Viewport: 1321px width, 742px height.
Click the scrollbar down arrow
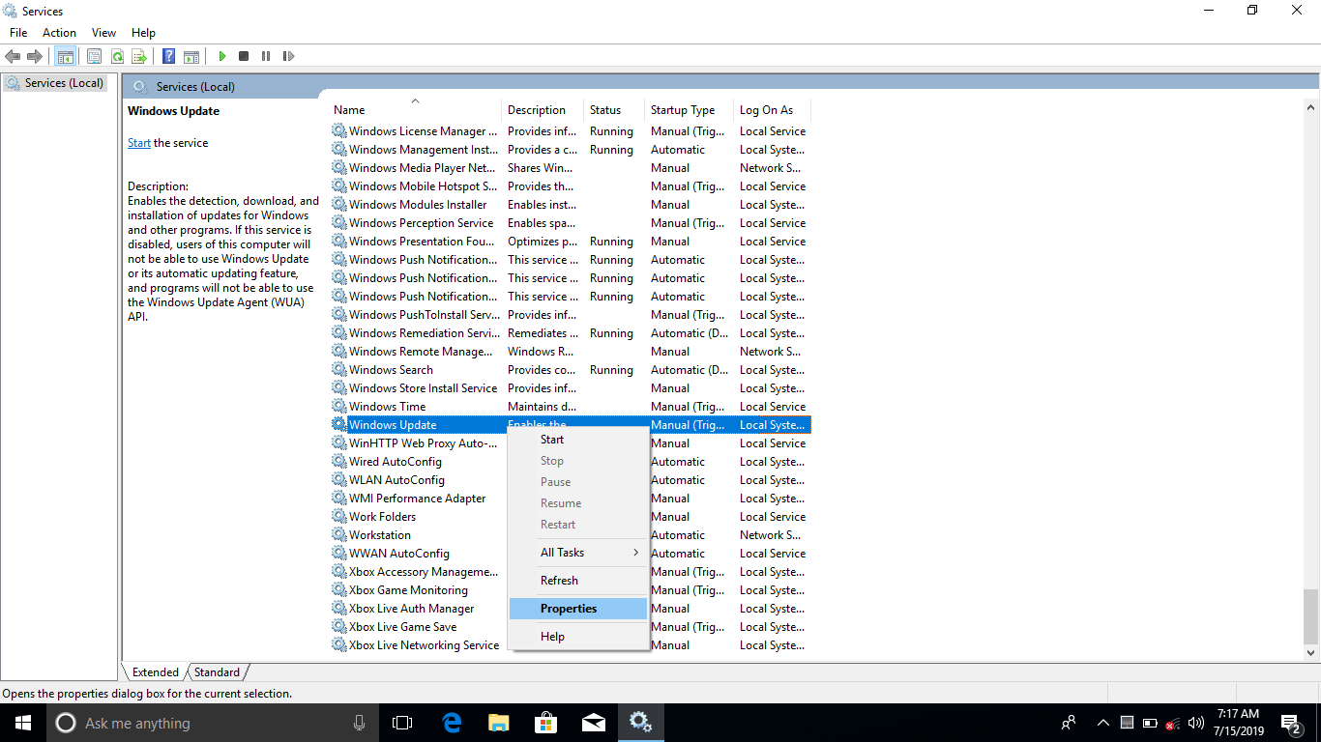click(1311, 653)
